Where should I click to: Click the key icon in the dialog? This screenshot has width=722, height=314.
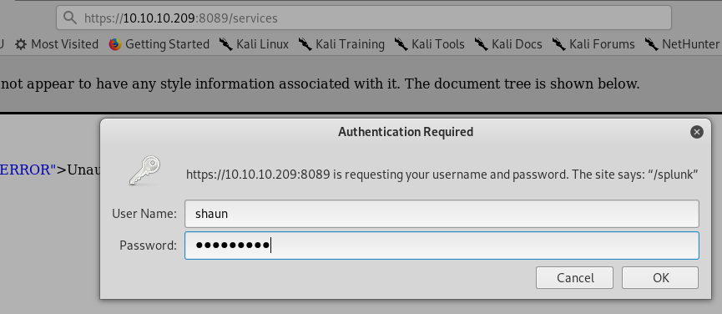pyautogui.click(x=144, y=170)
